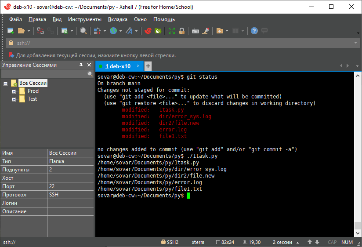Image resolution: width=362 pixels, height=247 pixels.
Task: Open the Помощь menu
Action: [x=164, y=19]
